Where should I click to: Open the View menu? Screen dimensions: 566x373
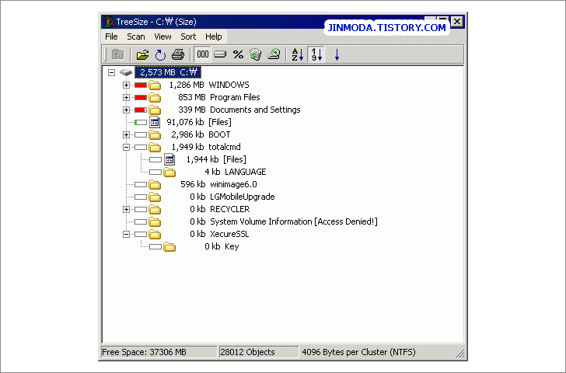tap(162, 37)
